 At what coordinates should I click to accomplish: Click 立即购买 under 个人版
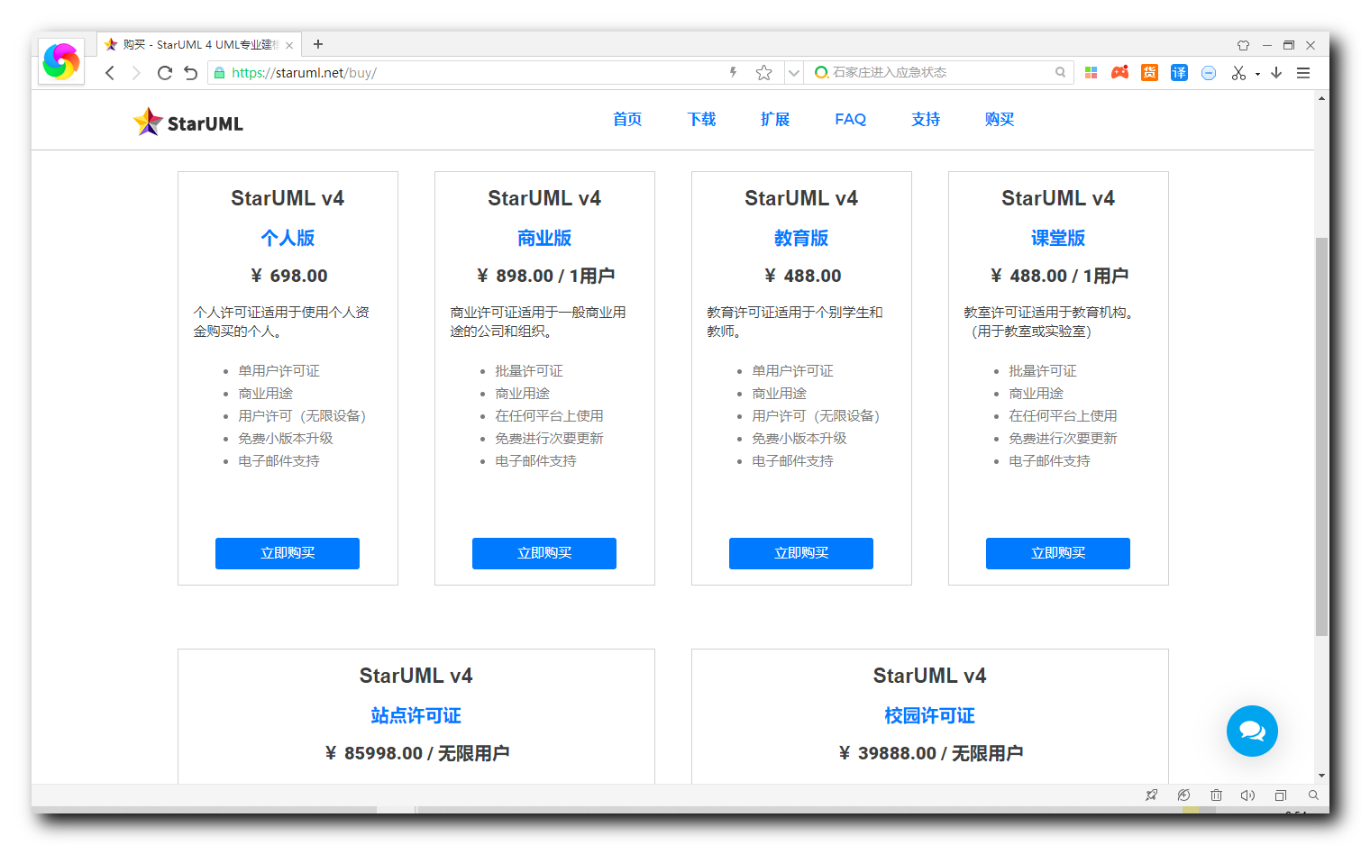(287, 553)
